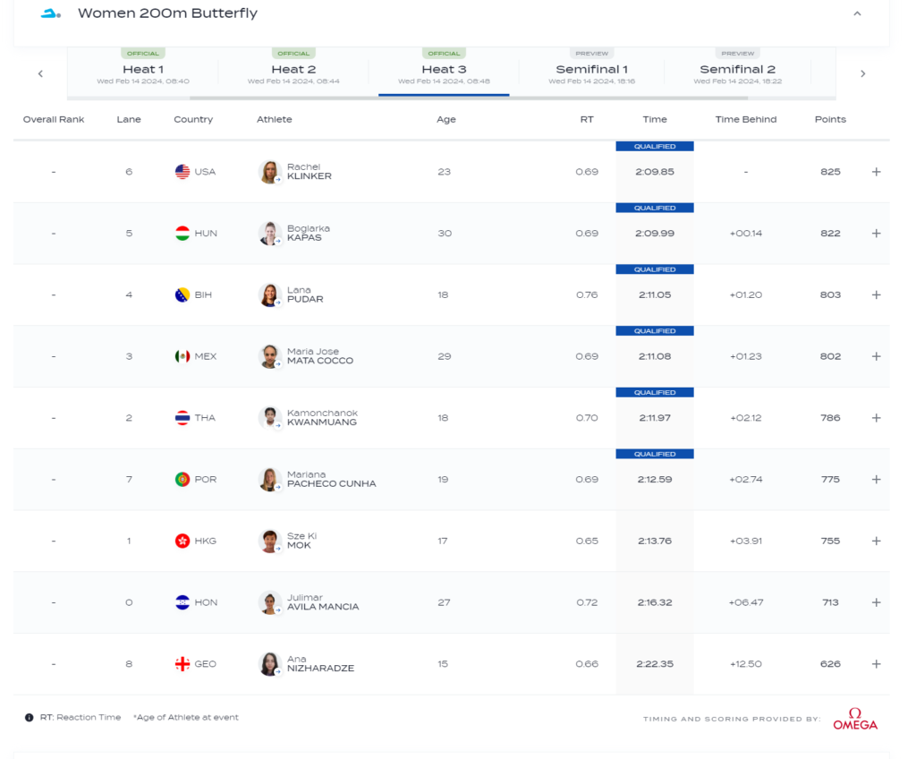Open Mariana Pacheco Cunha's athlete profile
This screenshot has height=759, width=916.
click(x=331, y=479)
